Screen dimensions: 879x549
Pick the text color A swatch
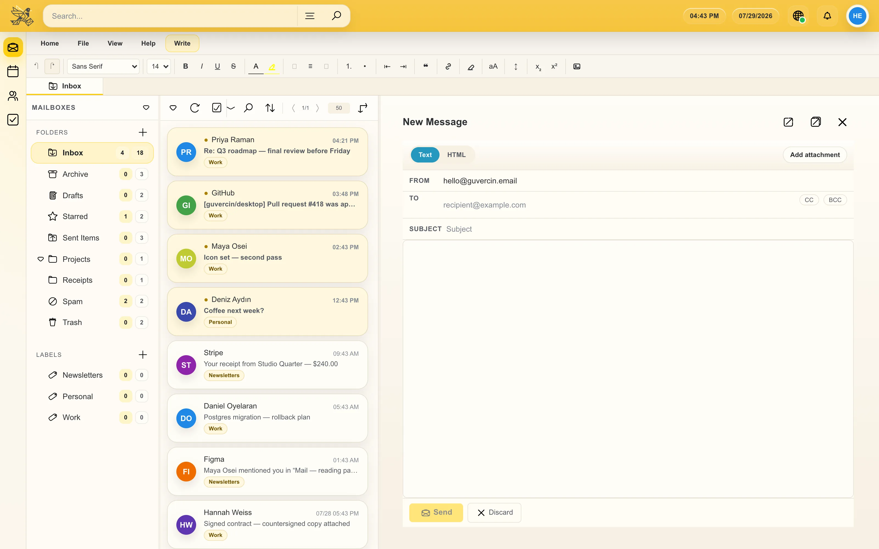(256, 66)
